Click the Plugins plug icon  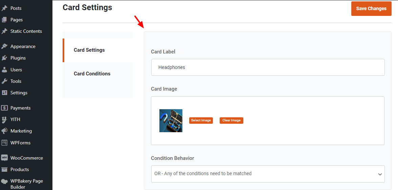[4, 58]
